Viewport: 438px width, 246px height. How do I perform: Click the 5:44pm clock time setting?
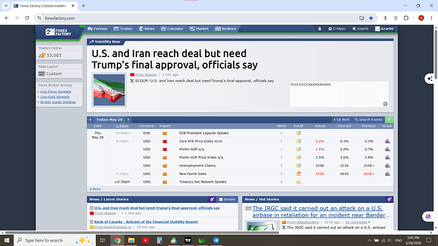point(337,29)
